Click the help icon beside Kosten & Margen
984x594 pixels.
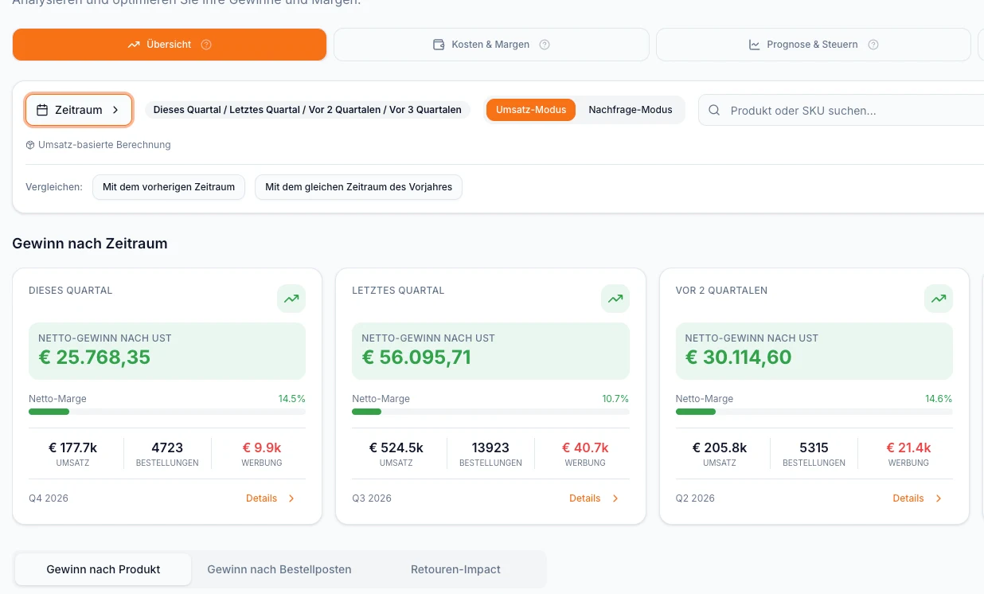pyautogui.click(x=545, y=45)
